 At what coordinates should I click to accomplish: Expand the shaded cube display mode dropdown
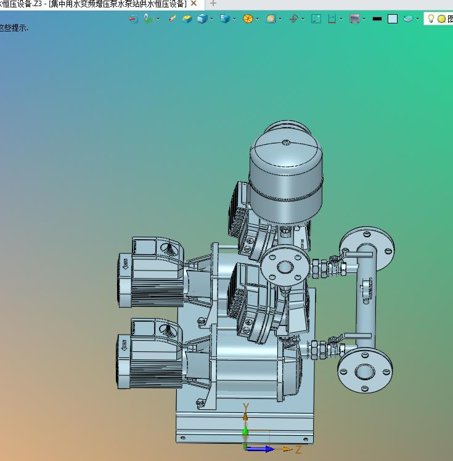click(x=211, y=19)
